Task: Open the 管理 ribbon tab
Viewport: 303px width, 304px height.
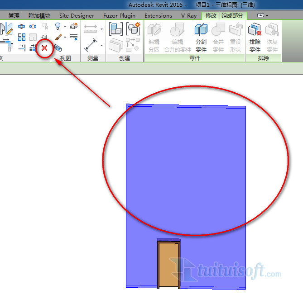Action: tap(14, 15)
